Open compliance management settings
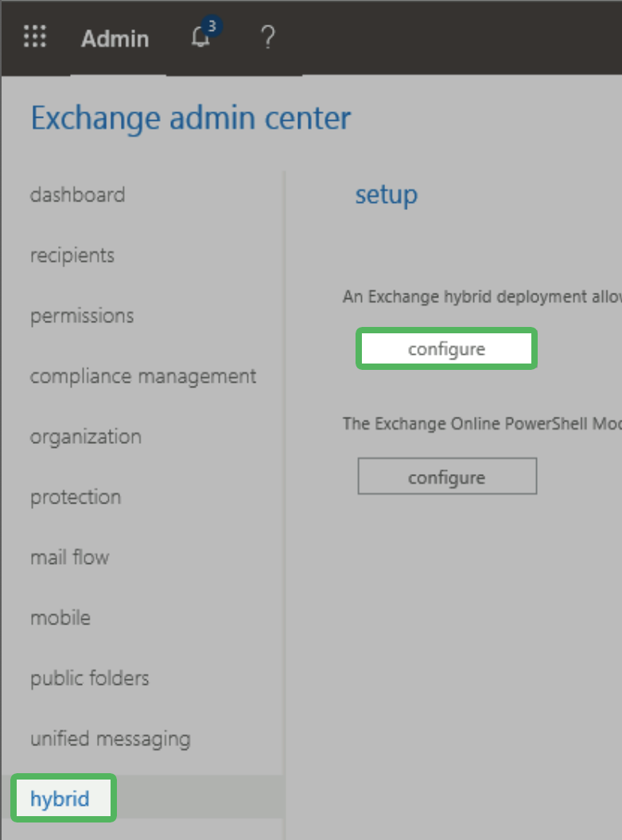 click(x=143, y=375)
